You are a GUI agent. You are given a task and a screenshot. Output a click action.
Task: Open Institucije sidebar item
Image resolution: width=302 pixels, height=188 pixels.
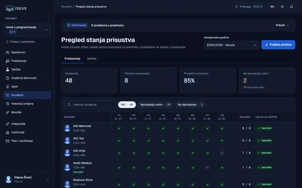[x=27, y=132]
